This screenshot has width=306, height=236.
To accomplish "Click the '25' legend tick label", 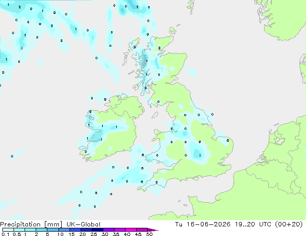I will [94, 234].
